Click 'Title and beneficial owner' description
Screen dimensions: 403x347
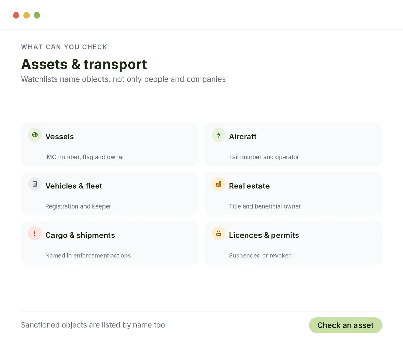(x=265, y=206)
